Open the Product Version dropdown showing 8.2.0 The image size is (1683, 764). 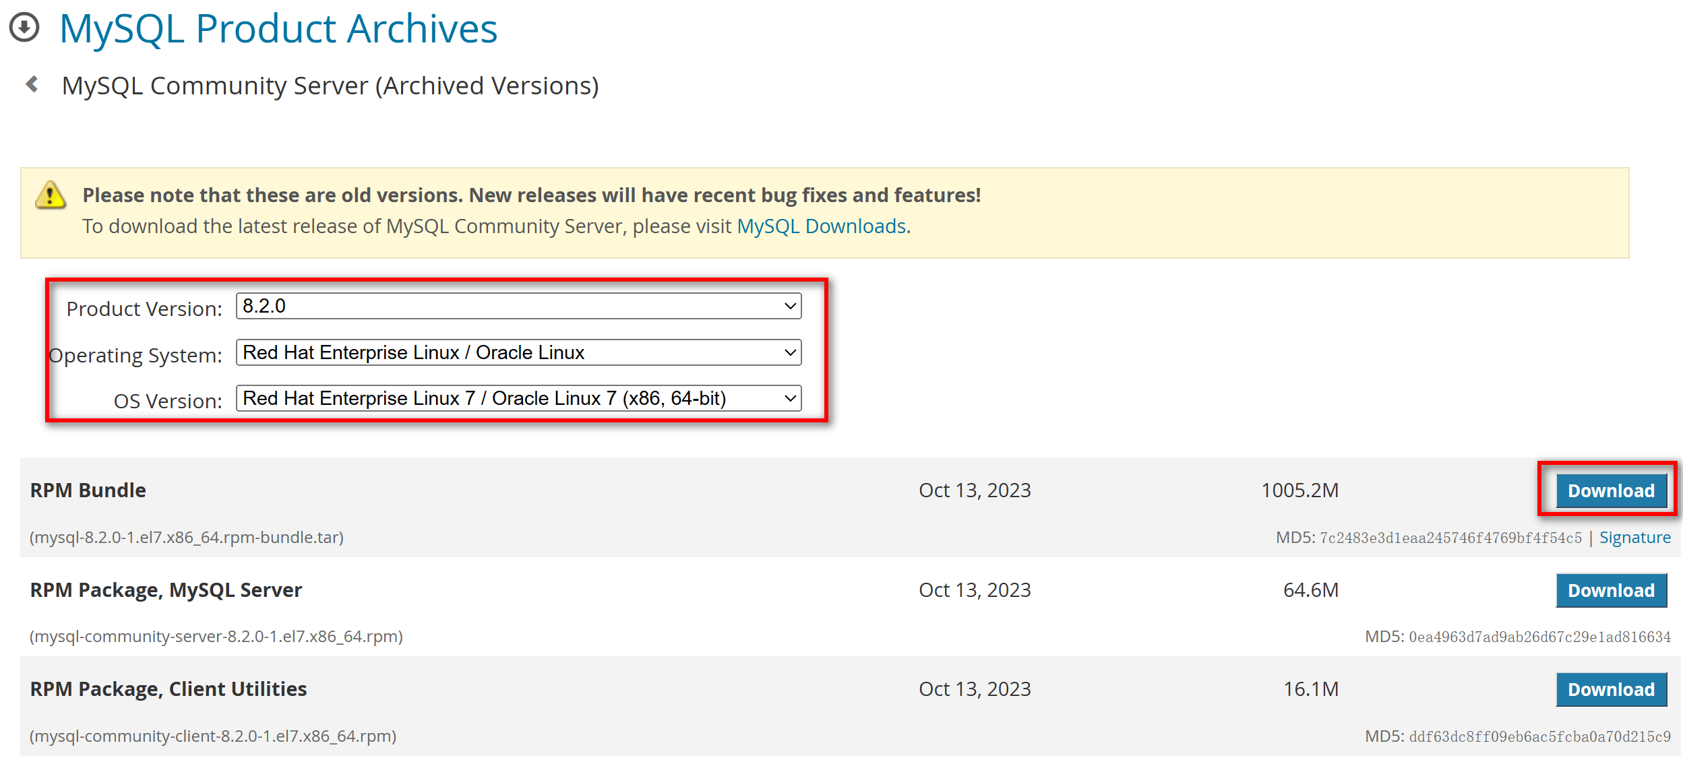tap(518, 306)
